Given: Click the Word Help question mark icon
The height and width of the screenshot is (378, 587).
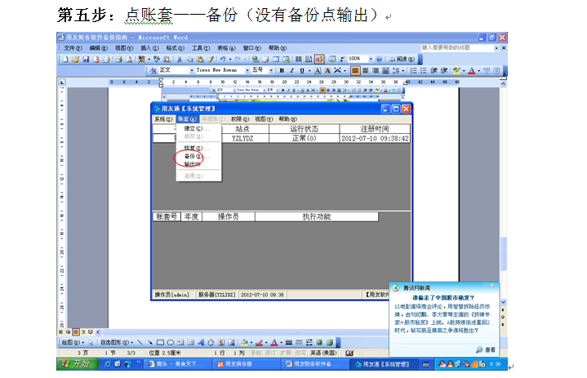Looking at the screenshot, I should [x=379, y=59].
